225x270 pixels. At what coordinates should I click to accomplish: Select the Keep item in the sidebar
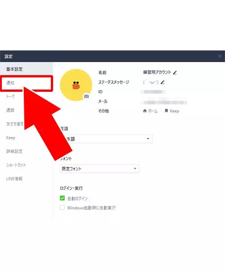pyautogui.click(x=11, y=138)
